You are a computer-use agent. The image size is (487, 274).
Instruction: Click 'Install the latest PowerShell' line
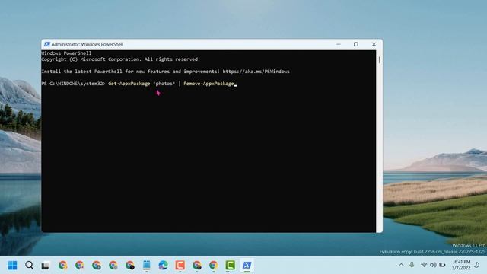166,72
